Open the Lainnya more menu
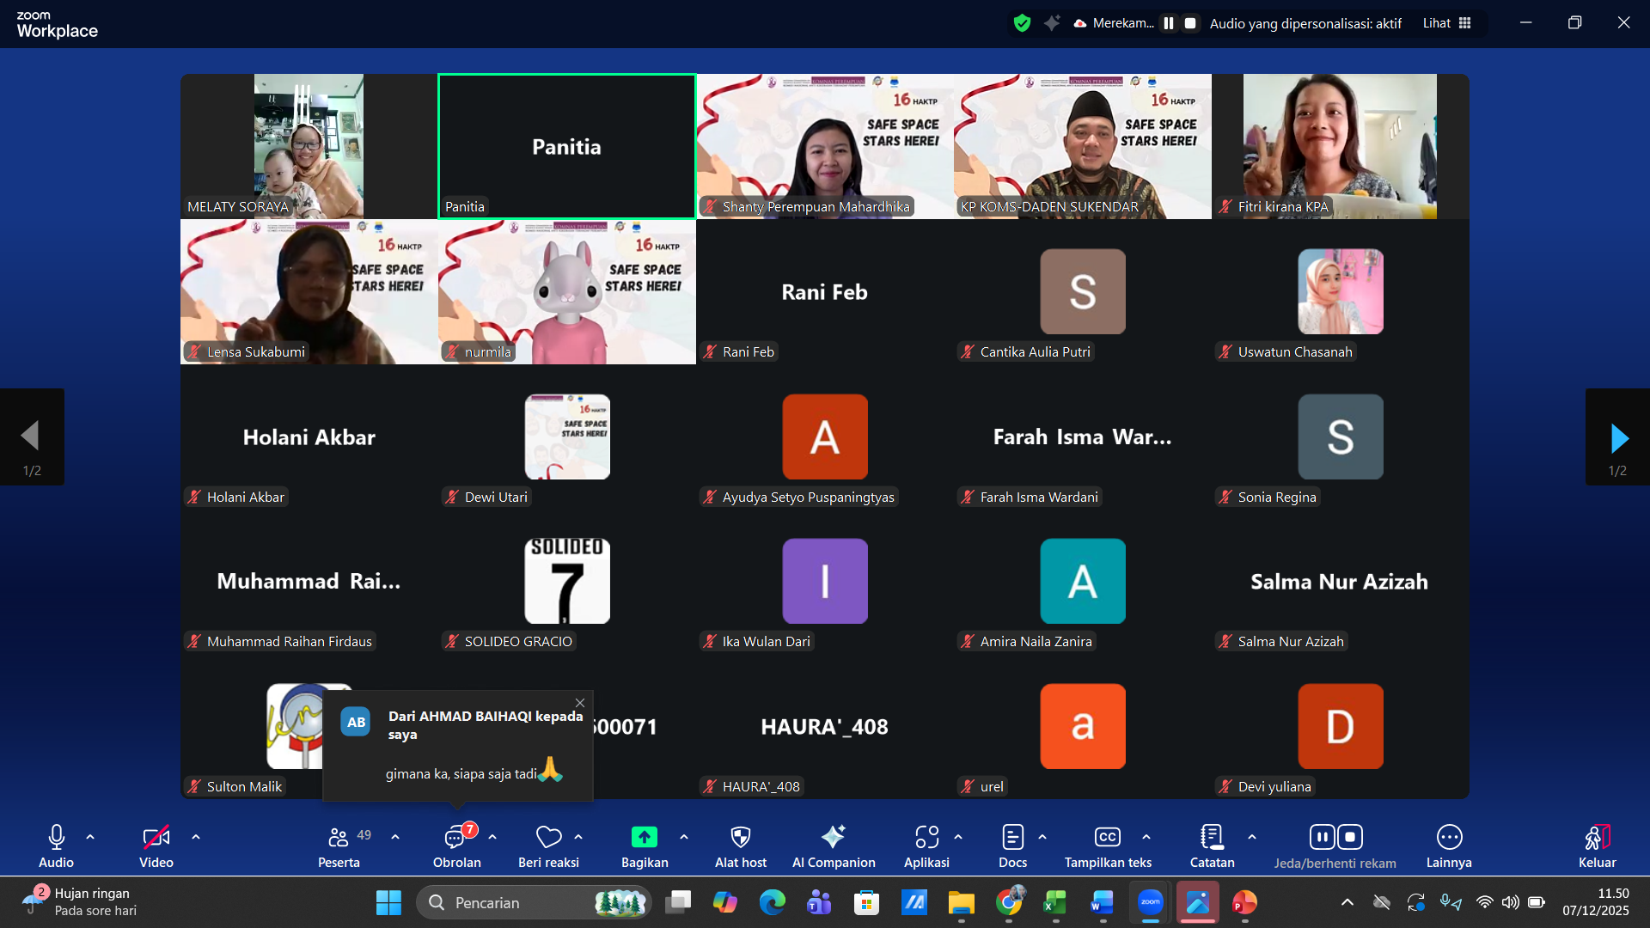The image size is (1650, 928). [1449, 837]
